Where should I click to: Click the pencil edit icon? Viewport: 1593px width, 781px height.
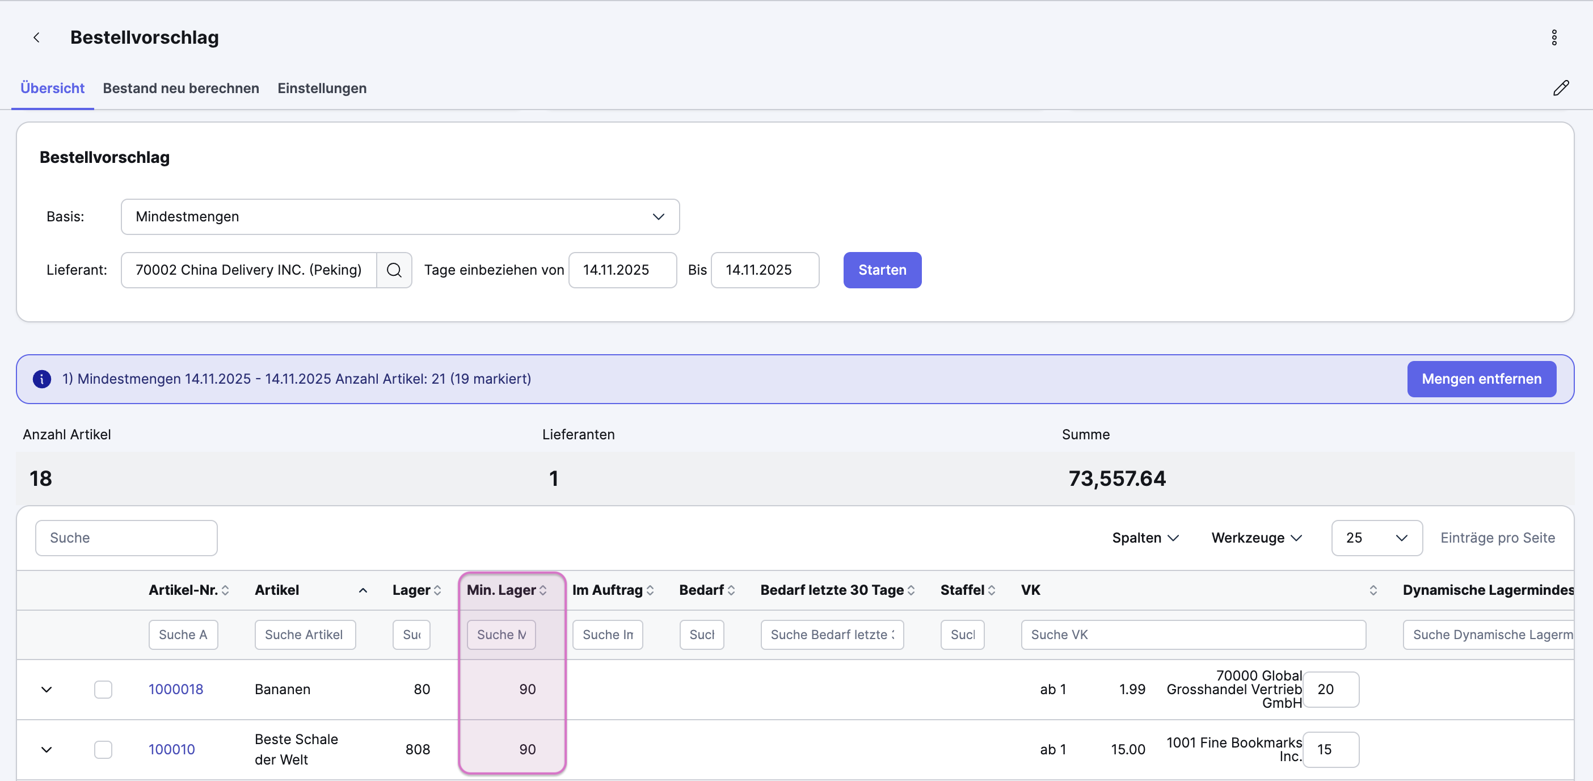(x=1560, y=88)
